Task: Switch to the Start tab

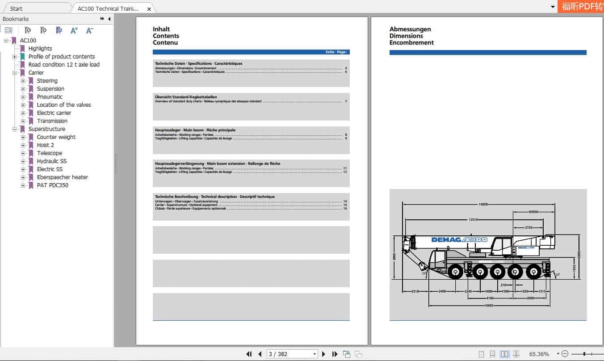Action: pos(16,8)
